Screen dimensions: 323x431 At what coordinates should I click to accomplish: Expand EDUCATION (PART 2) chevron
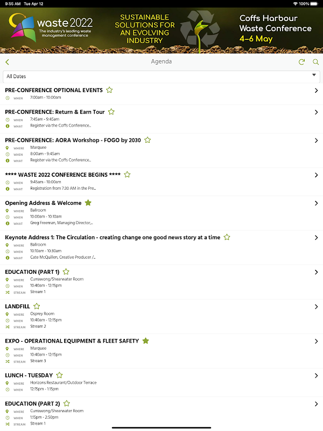[x=316, y=404]
